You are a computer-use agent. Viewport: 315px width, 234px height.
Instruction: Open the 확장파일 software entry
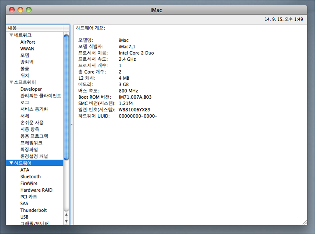[29, 149]
